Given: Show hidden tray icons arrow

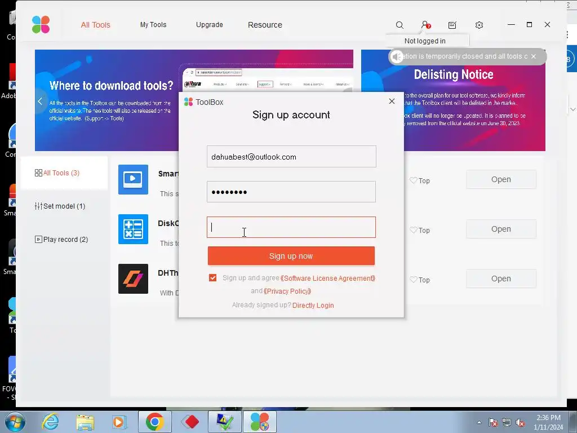Looking at the screenshot, I should click(x=479, y=422).
